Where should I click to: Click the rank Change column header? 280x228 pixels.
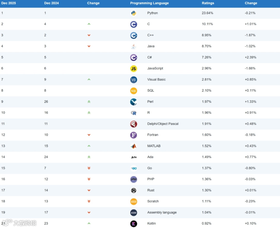pos(93,3)
